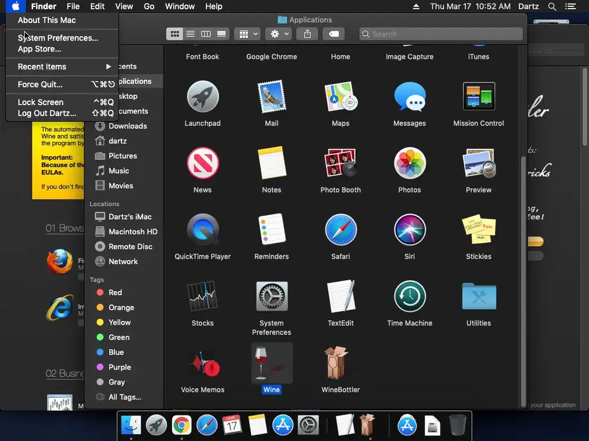Open the File menu in menu bar
Screen dimensions: 589x441
tap(73, 6)
